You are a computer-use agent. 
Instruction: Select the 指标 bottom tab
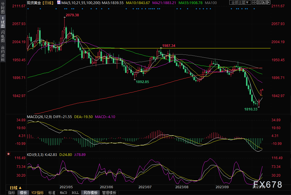point(12,193)
